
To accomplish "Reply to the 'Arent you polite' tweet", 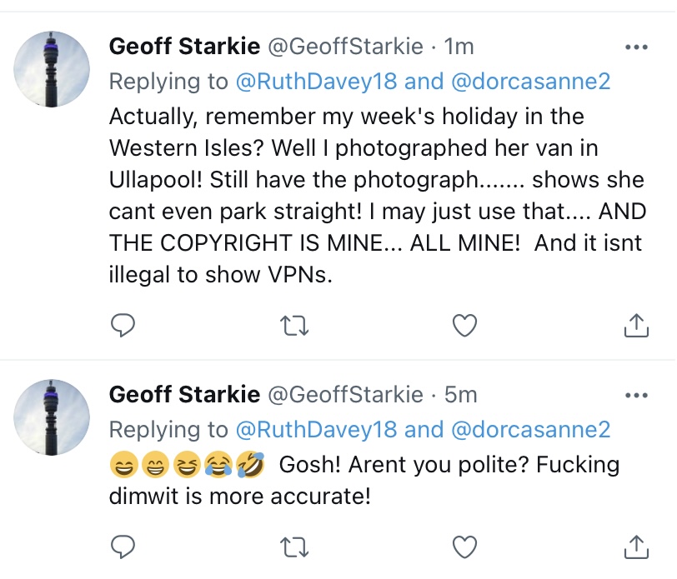I will coord(123,546).
